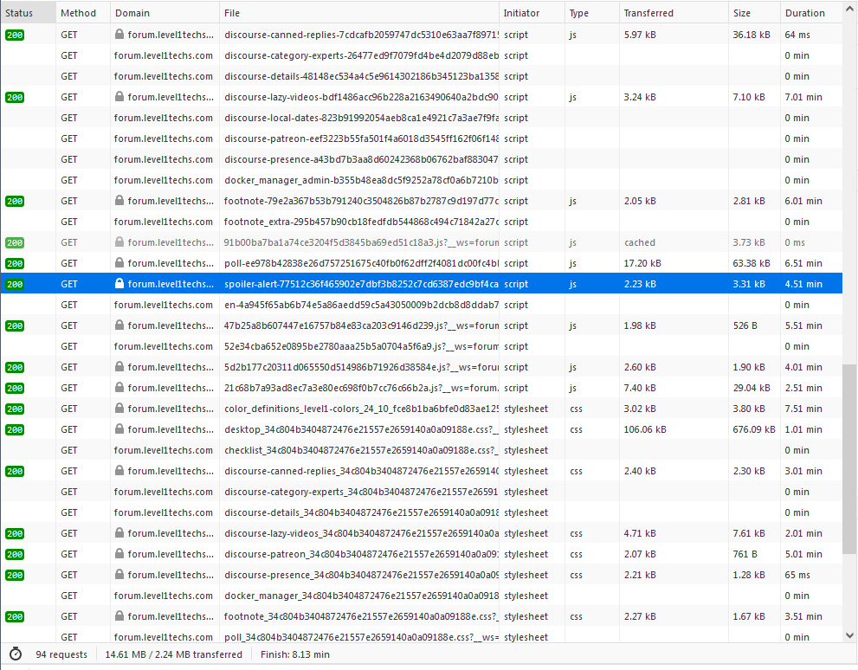The height and width of the screenshot is (670, 858).
Task: Click the lock icon on the poll-ee978b42838 row
Action: click(119, 263)
